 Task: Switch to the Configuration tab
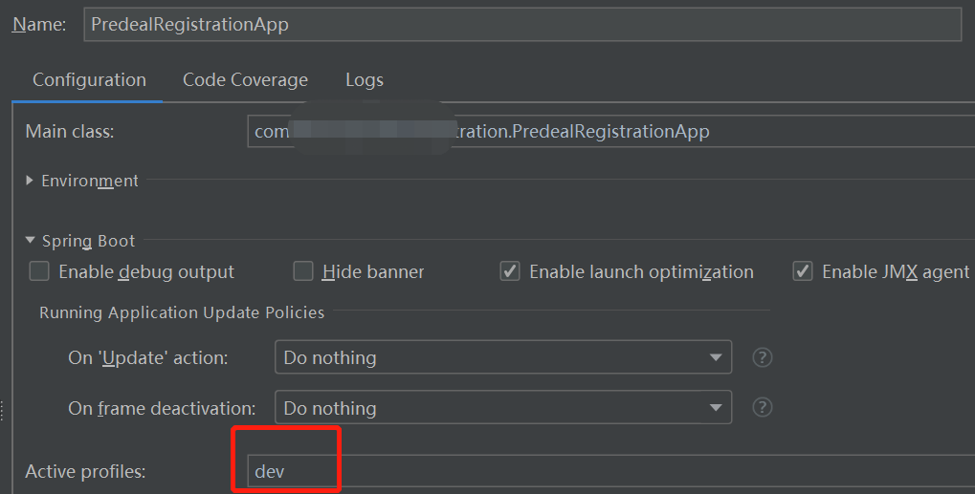(x=89, y=80)
